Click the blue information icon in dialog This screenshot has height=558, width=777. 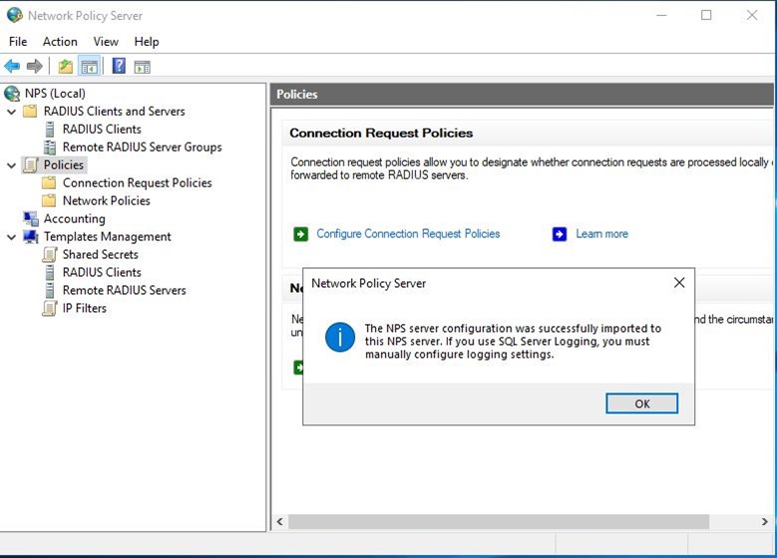pyautogui.click(x=340, y=337)
